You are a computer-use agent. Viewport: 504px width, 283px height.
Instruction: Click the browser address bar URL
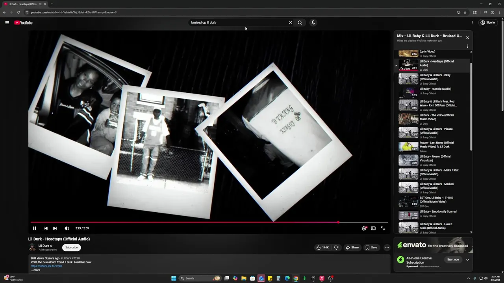[x=74, y=12]
